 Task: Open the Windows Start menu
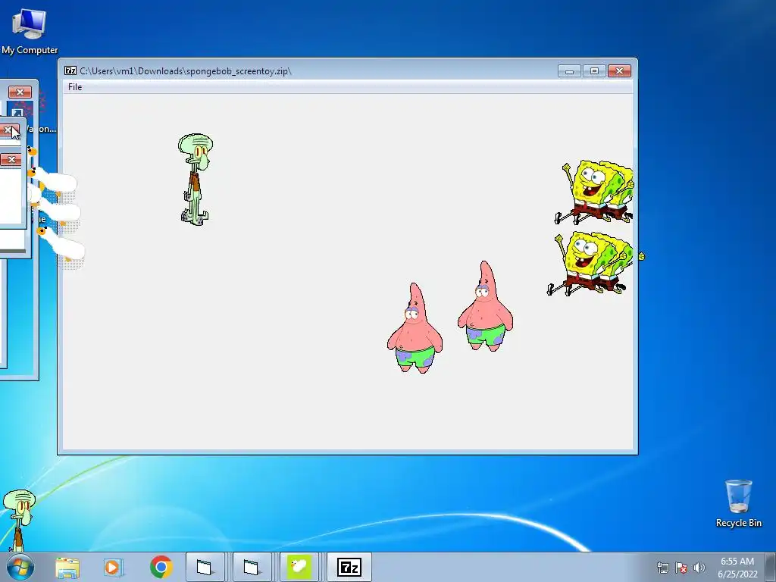point(20,567)
